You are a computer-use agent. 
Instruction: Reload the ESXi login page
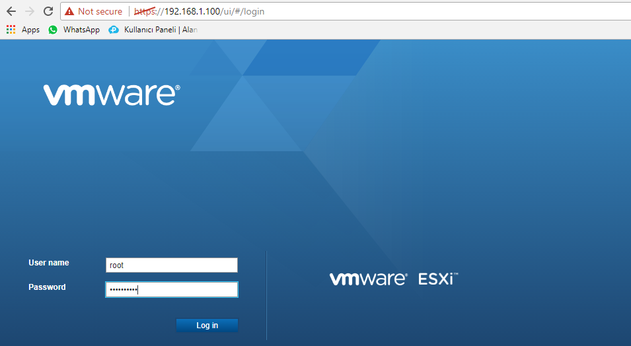point(48,11)
